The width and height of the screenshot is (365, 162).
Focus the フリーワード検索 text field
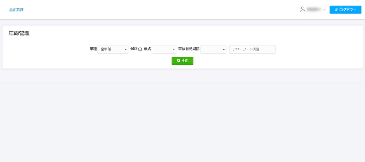pyautogui.click(x=252, y=49)
